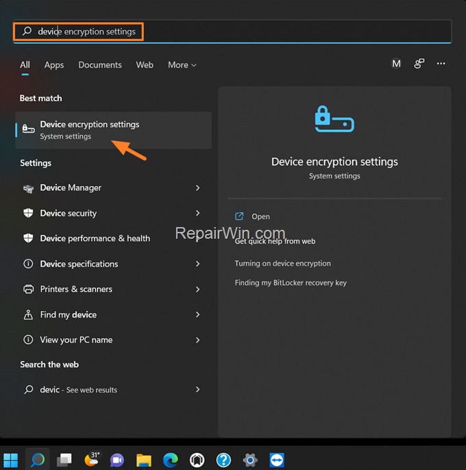Viewport: 466px width, 470px height.
Task: Click the search magnifier icon in search box
Action: tap(27, 31)
